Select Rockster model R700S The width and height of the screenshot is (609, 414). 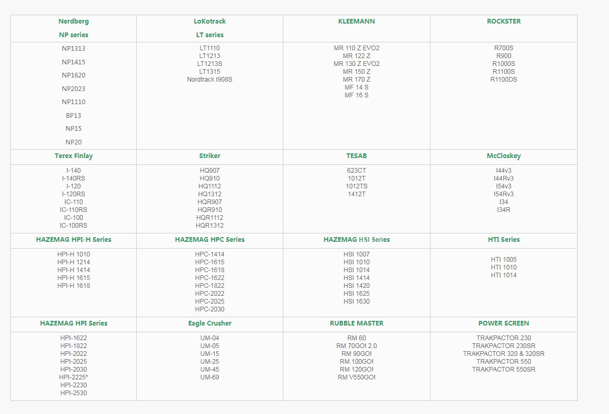(504, 48)
